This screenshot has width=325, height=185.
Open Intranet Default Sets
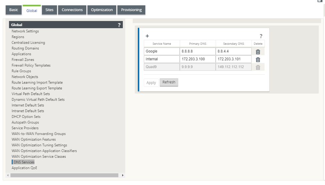click(x=28, y=111)
